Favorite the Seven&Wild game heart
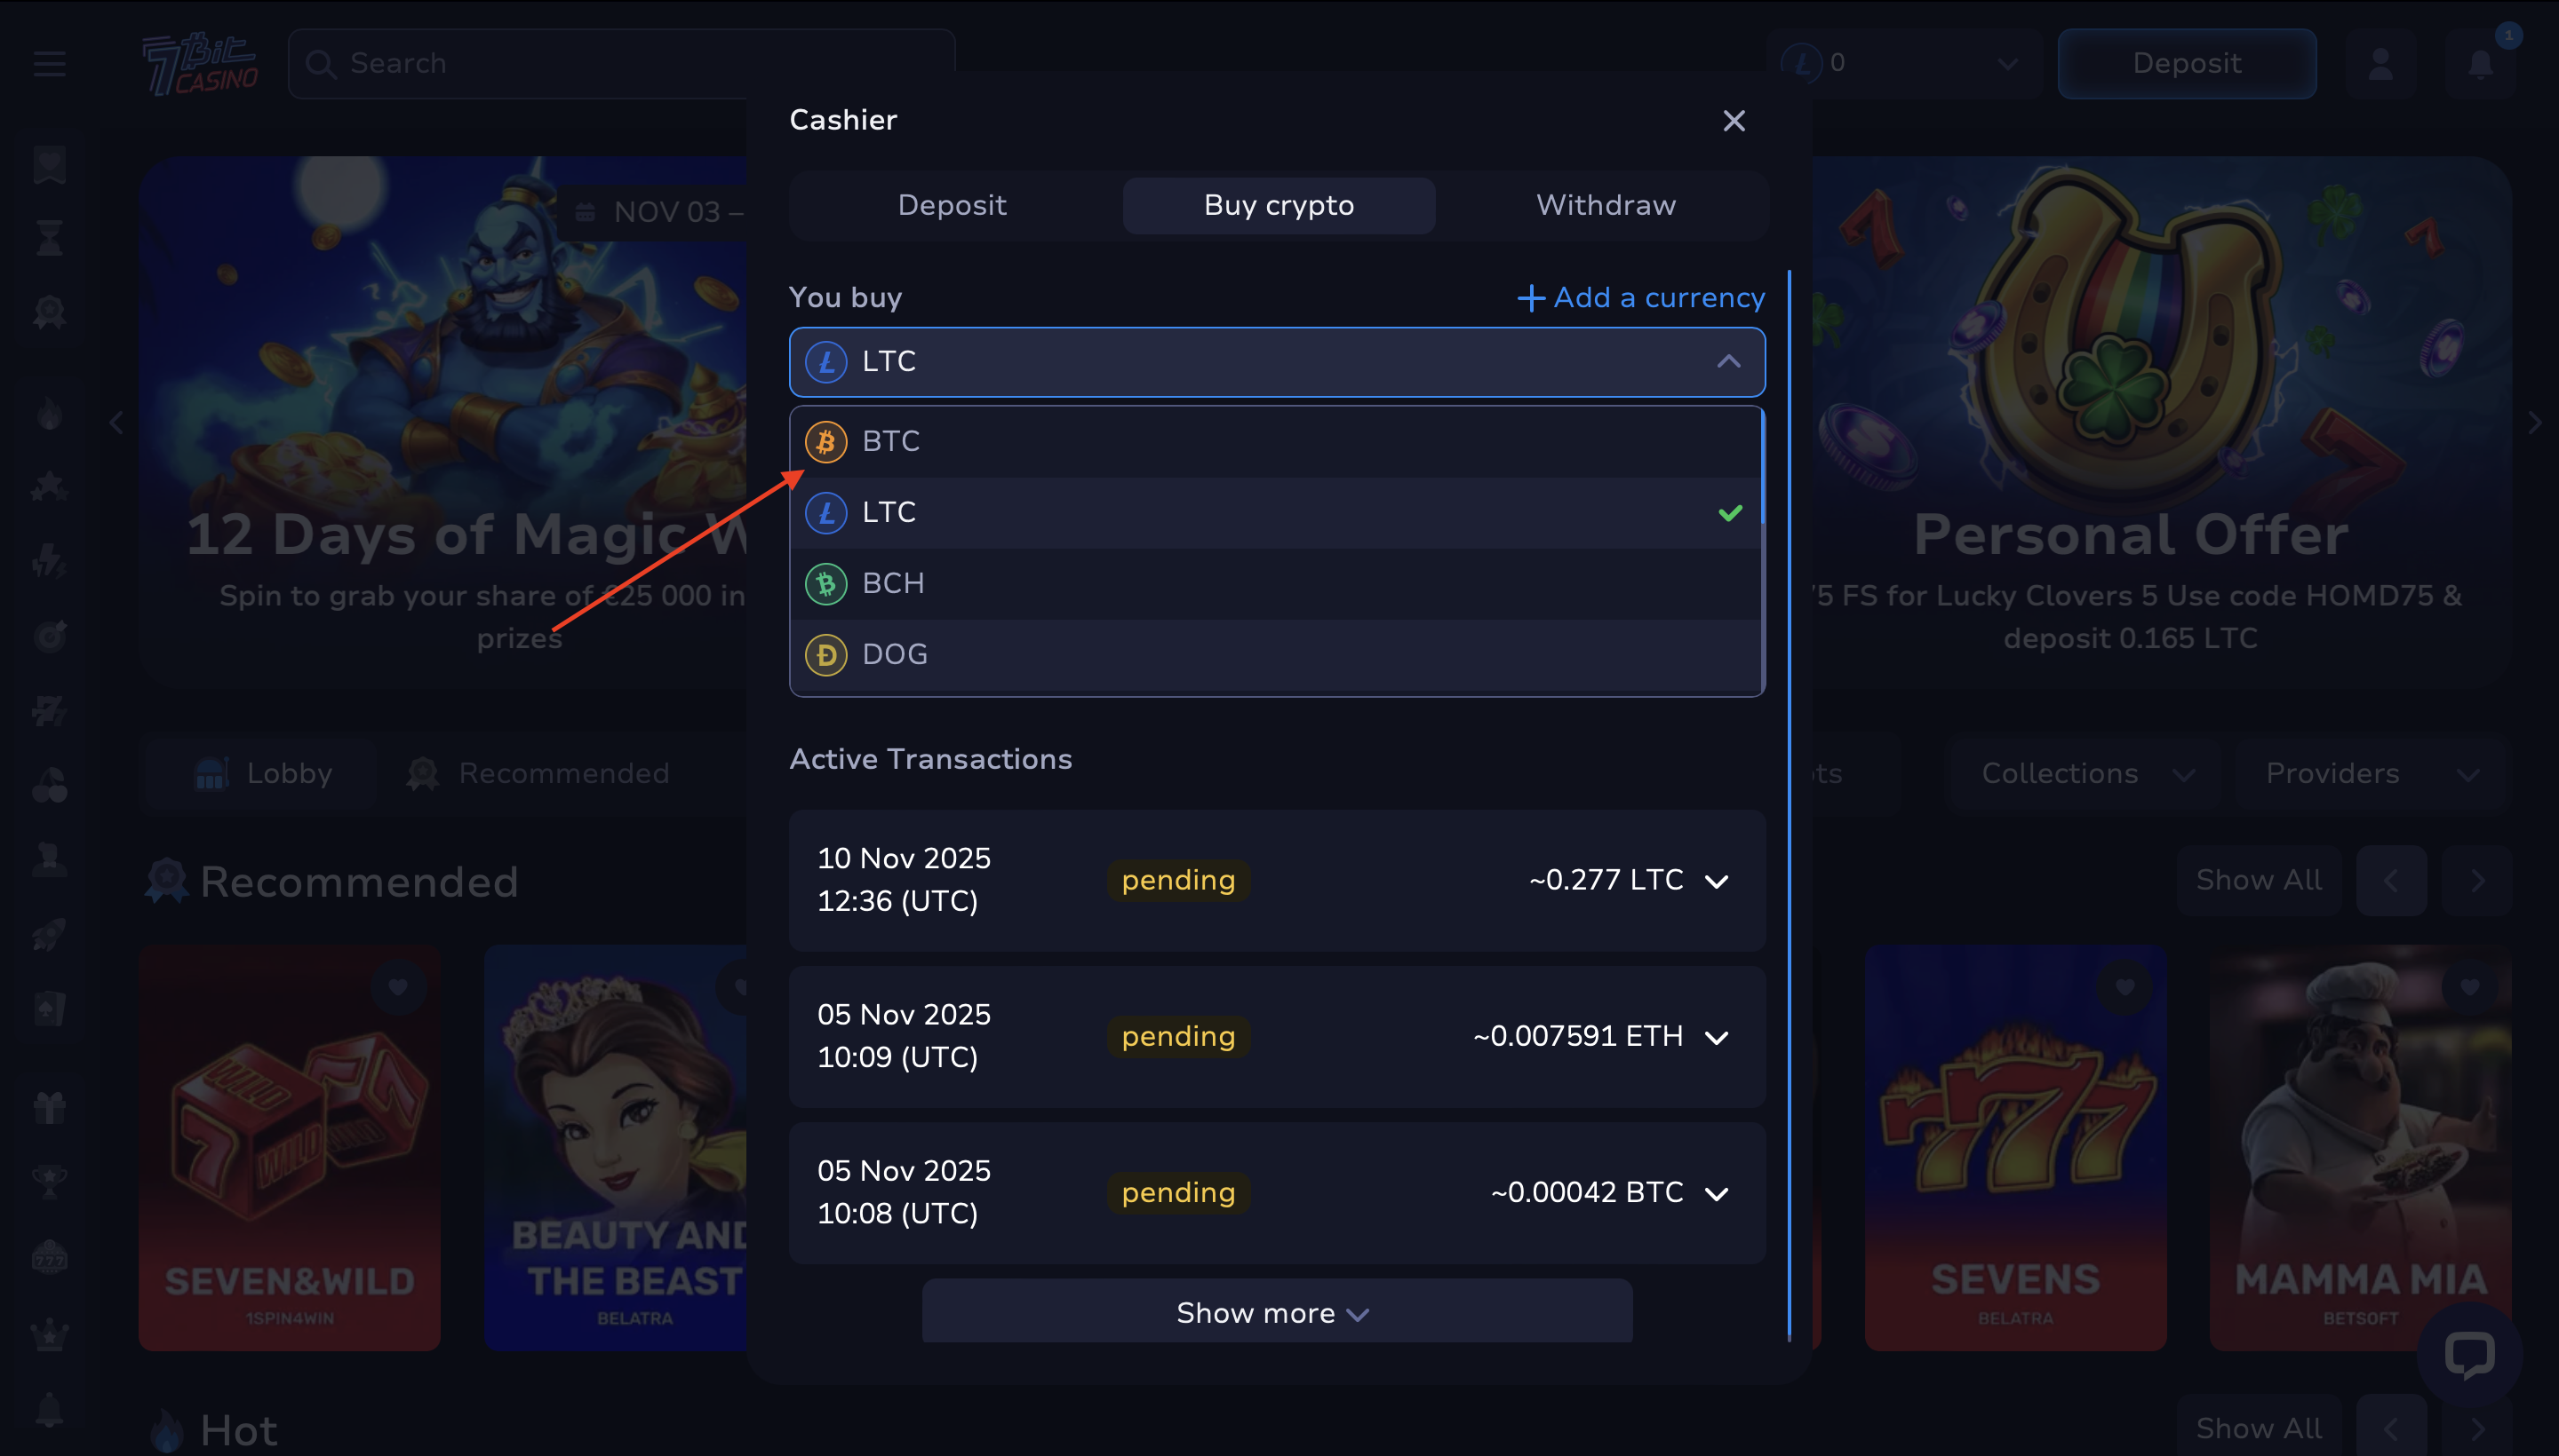The width and height of the screenshot is (2559, 1456). 397,987
